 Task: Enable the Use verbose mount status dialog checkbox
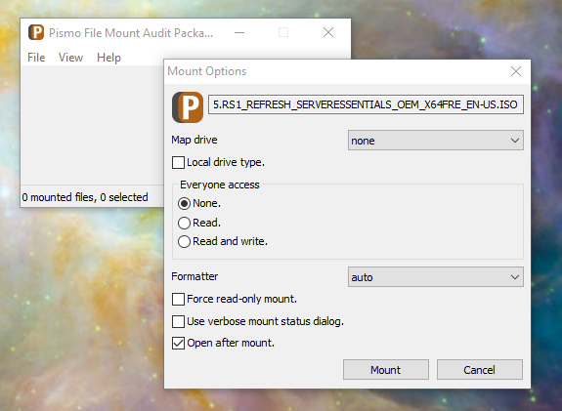tap(178, 321)
